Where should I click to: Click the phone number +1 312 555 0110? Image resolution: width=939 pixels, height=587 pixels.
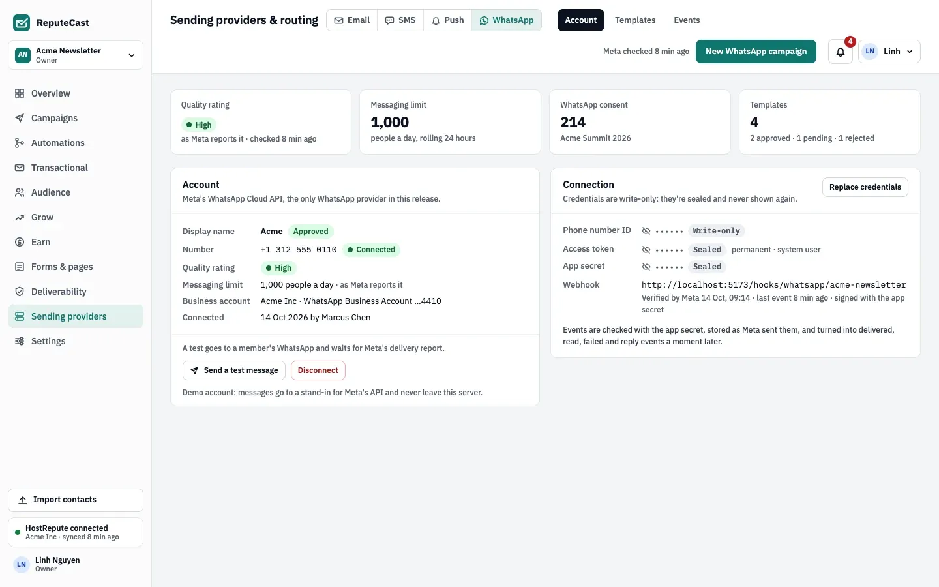[299, 250]
